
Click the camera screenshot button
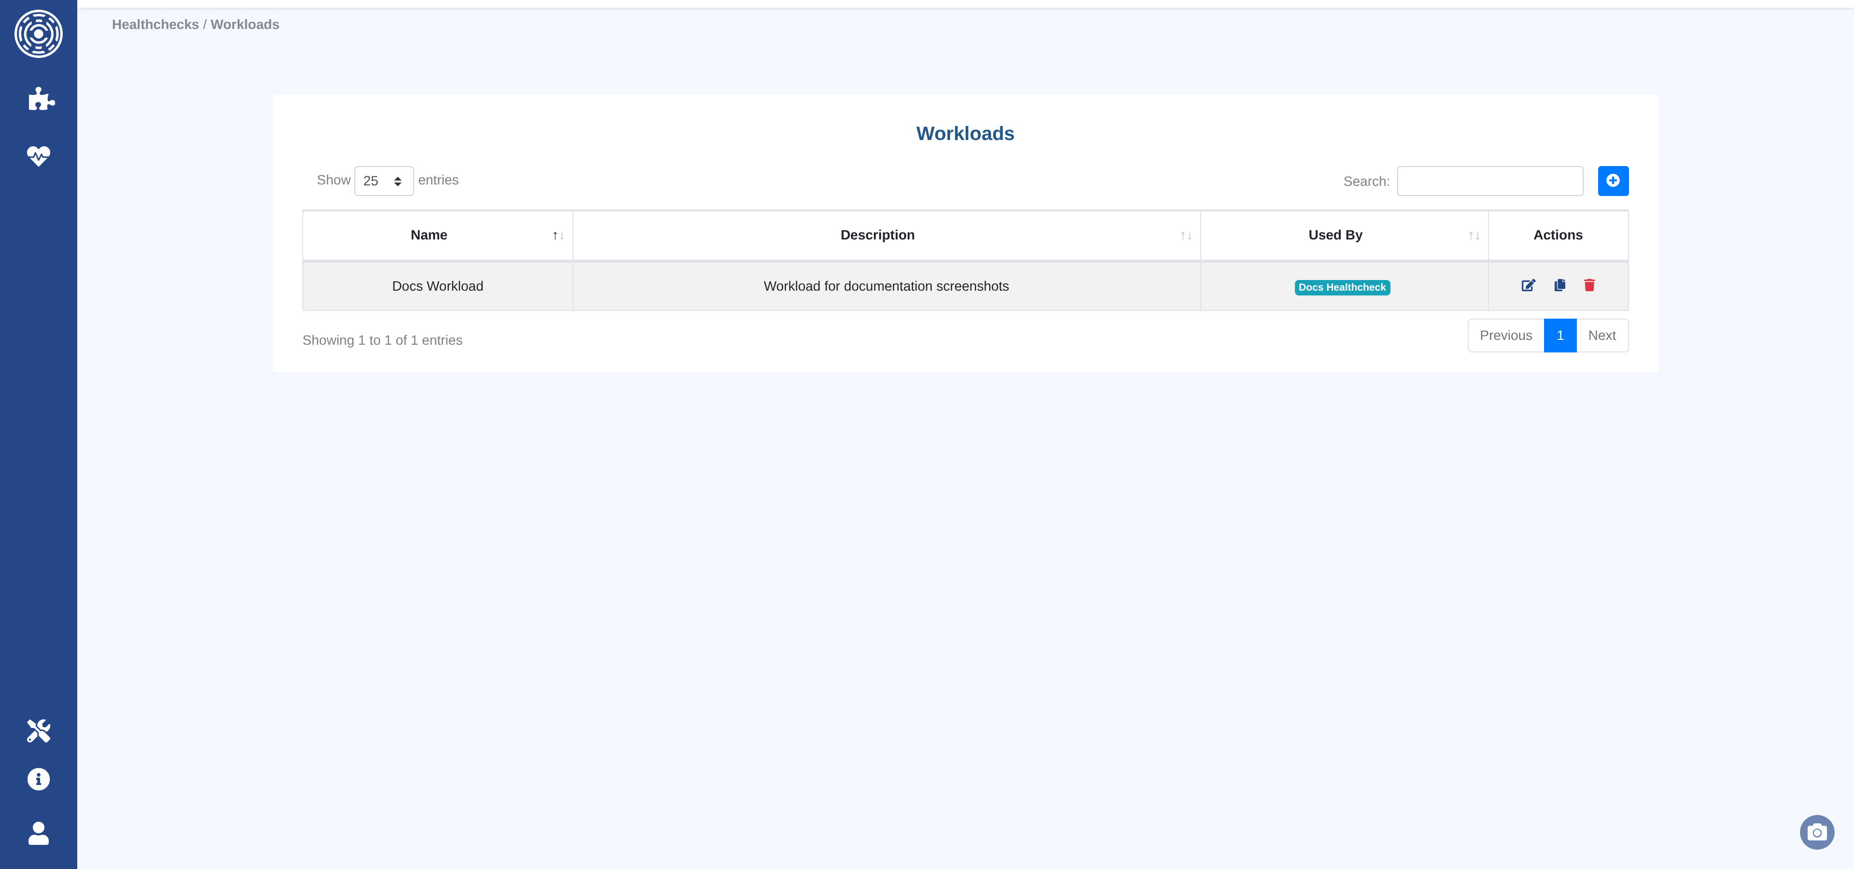pos(1816,832)
